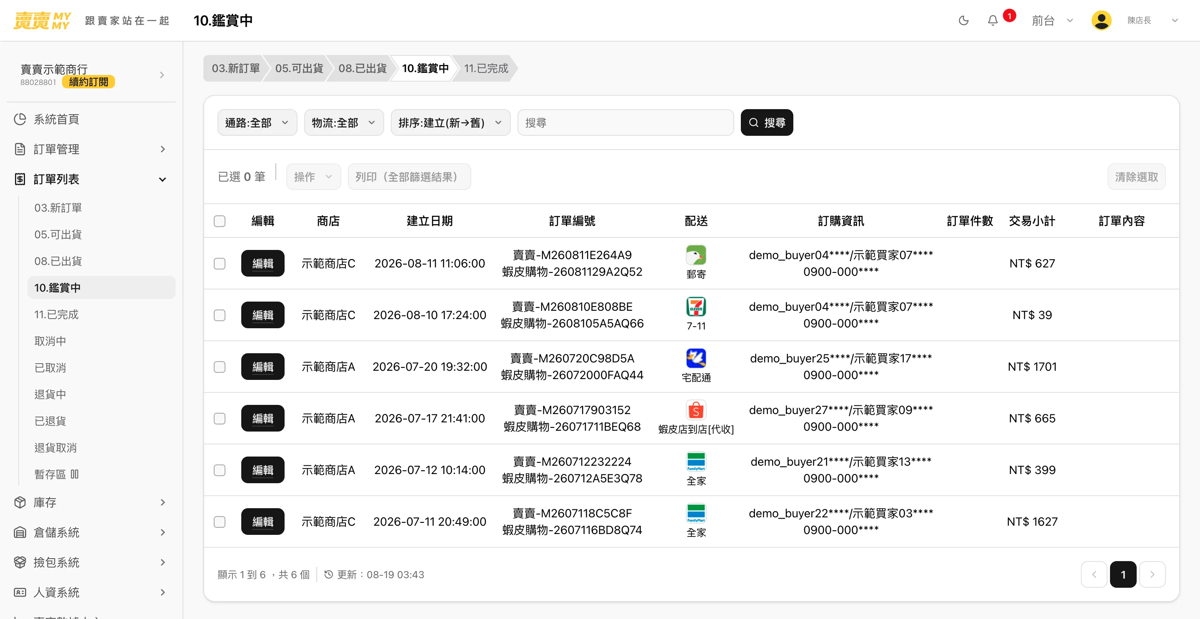Check order 賣賣-M260811E264A9 row
This screenshot has height=619, width=1200.
(220, 264)
